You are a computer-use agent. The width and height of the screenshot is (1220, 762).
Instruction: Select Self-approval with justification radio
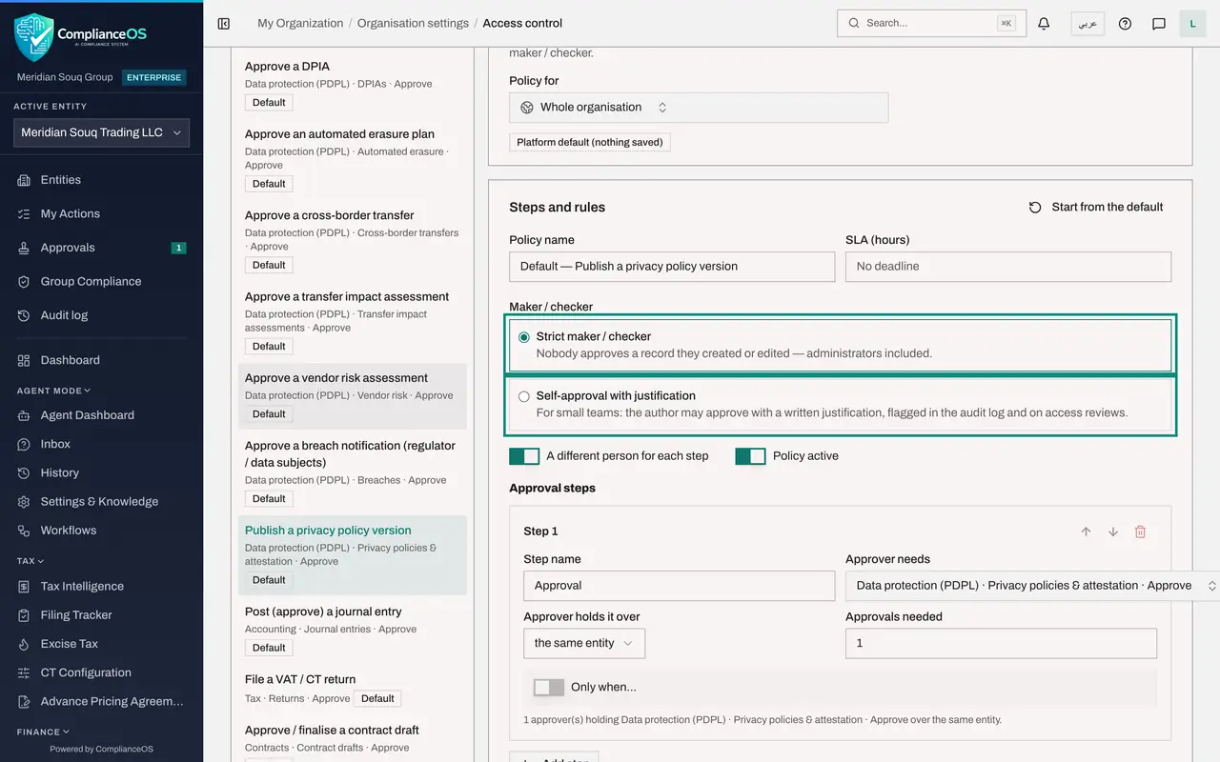pos(524,396)
